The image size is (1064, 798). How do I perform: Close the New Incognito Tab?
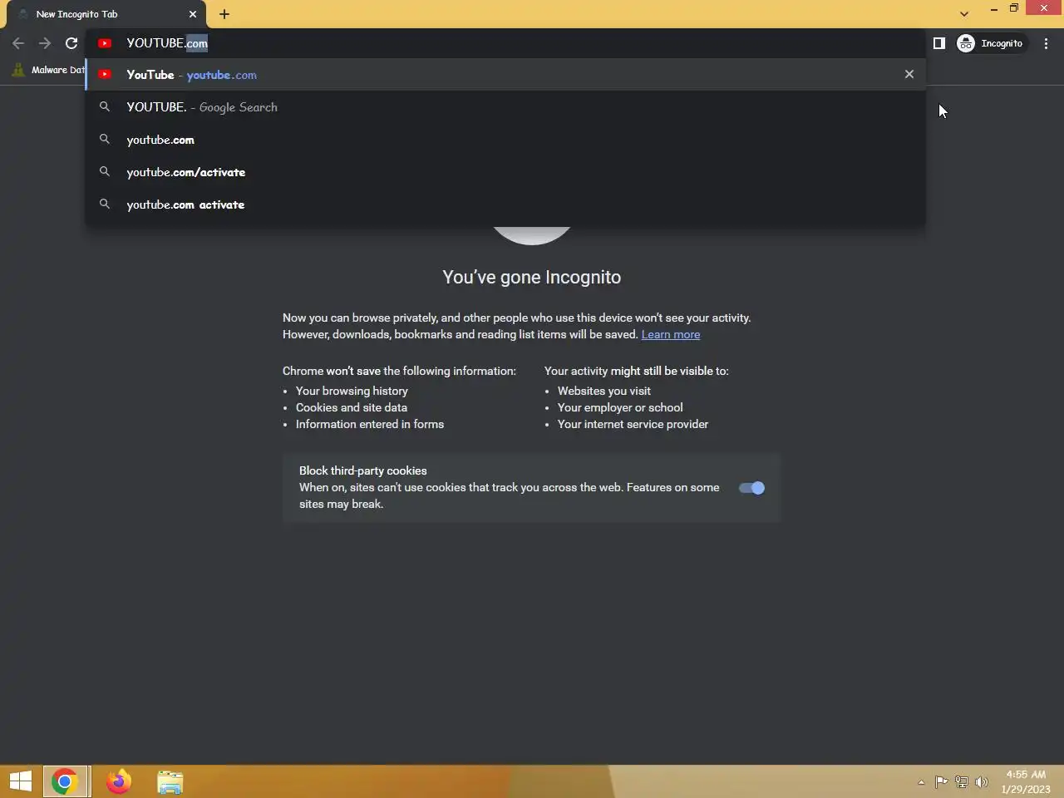(193, 14)
